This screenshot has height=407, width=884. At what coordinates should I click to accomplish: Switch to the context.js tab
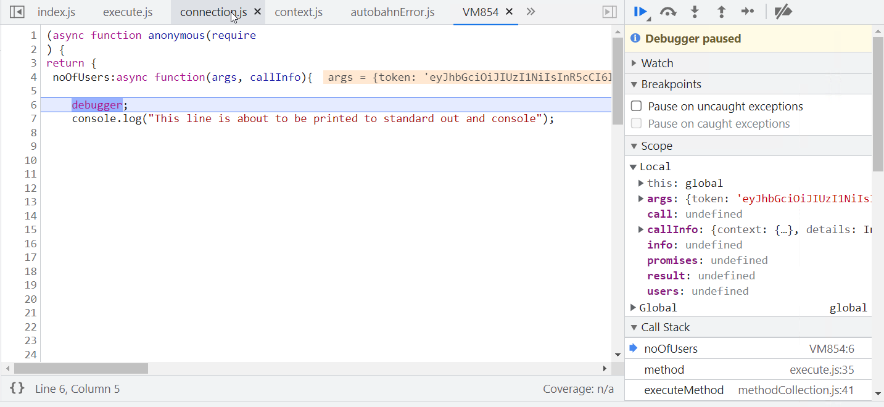299,12
